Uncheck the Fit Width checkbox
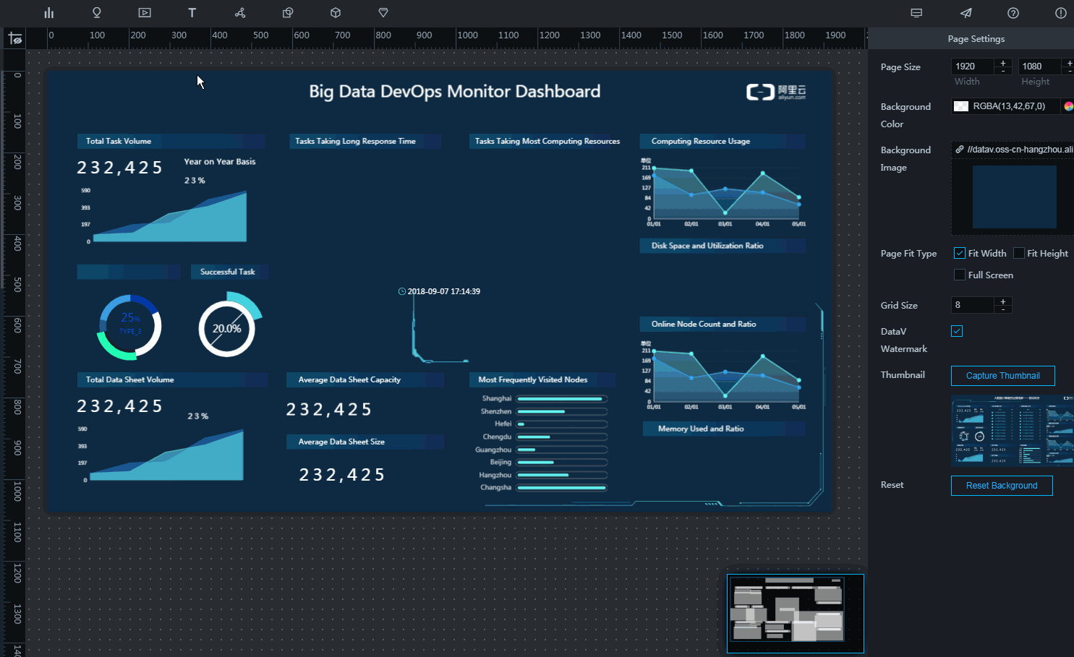1074x657 pixels. point(960,253)
